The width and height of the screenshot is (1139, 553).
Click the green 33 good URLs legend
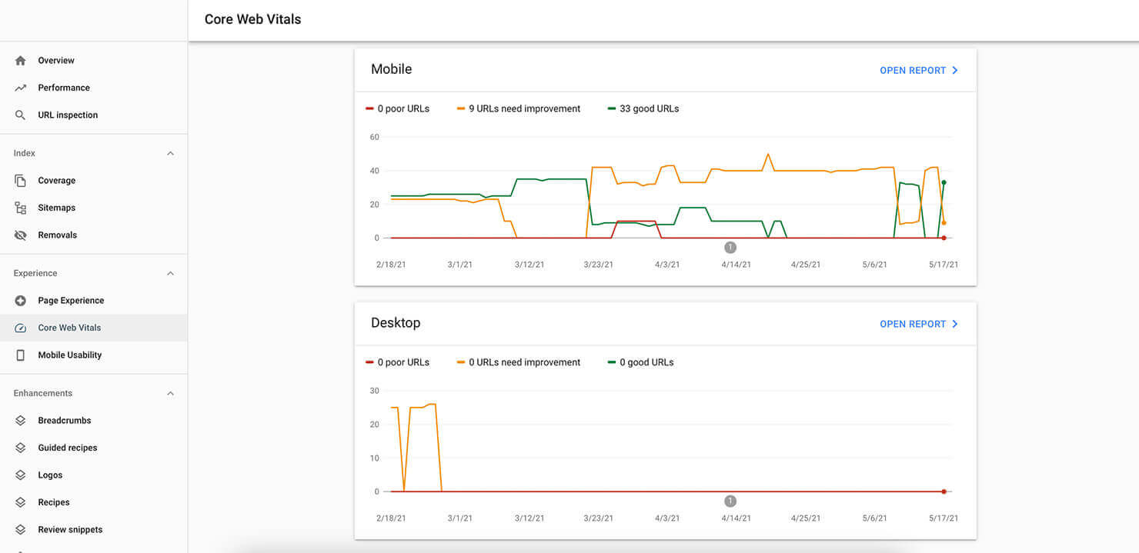tap(643, 108)
